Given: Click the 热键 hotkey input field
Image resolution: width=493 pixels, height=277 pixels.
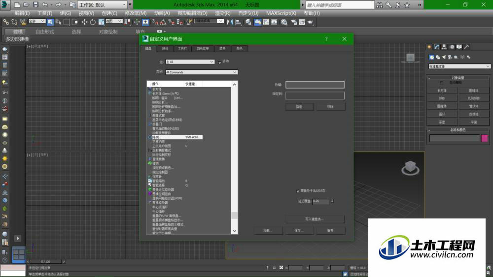Looking at the screenshot, I should tap(315, 85).
